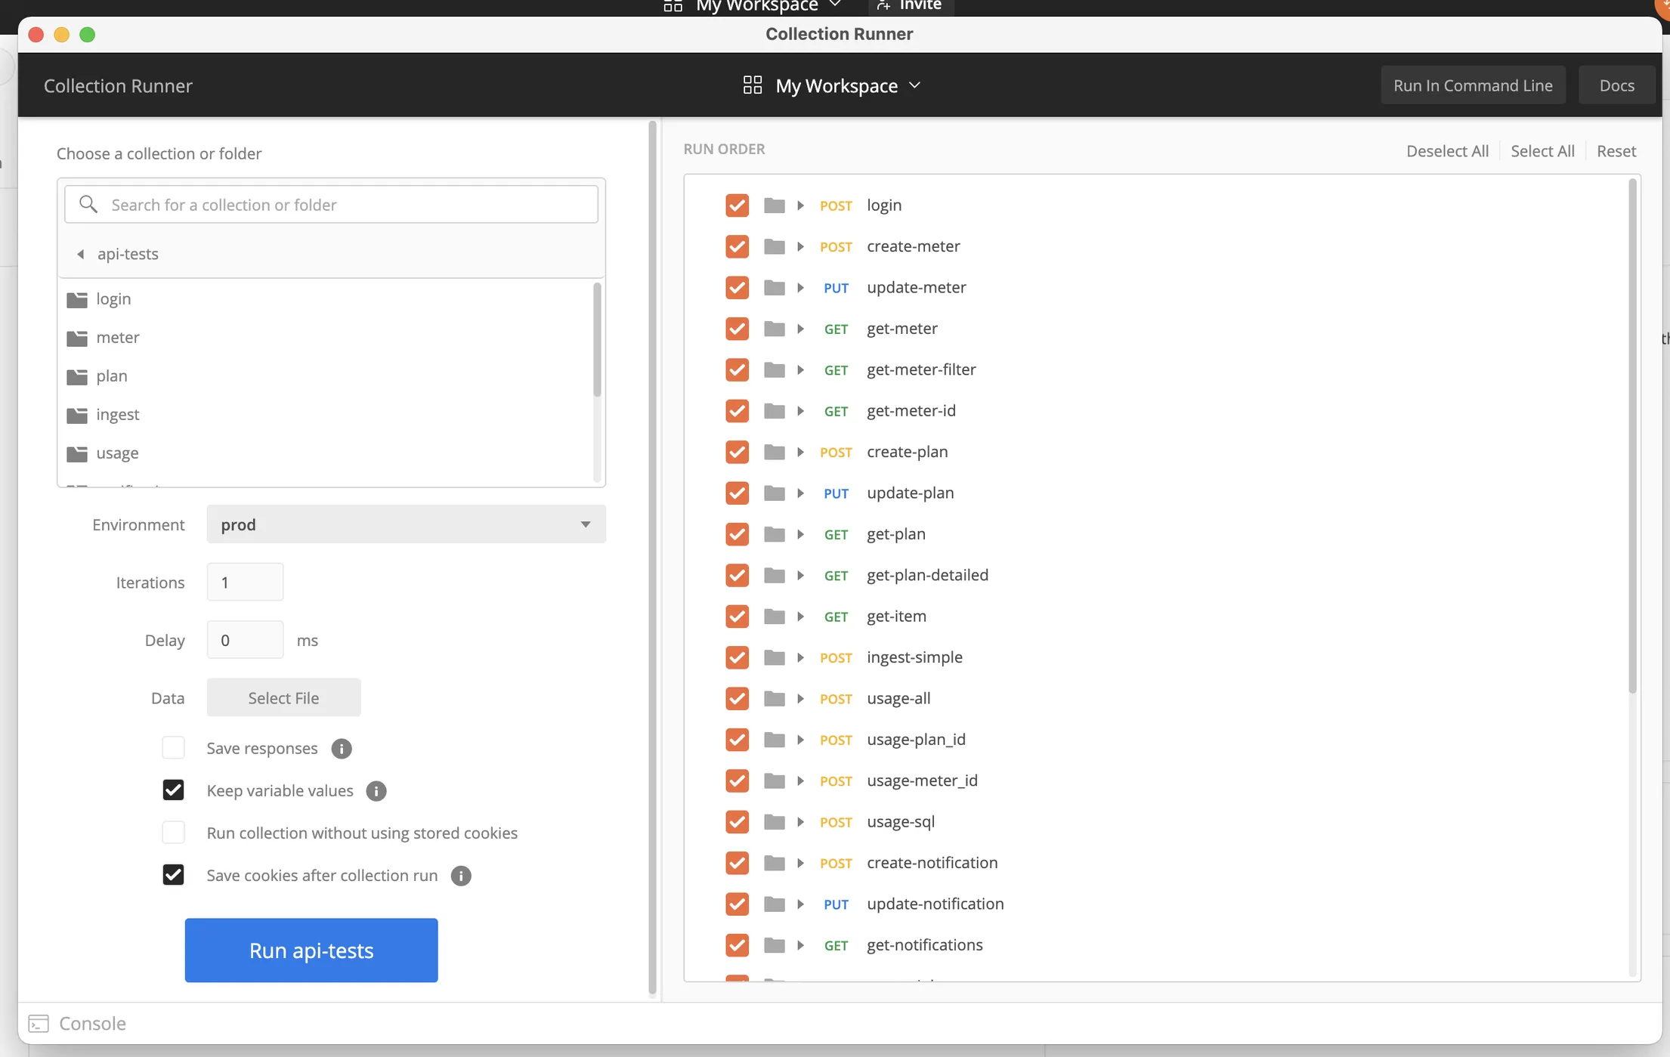This screenshot has width=1670, height=1057.
Task: Go back using the arrow beside api-tests
Action: (x=81, y=254)
